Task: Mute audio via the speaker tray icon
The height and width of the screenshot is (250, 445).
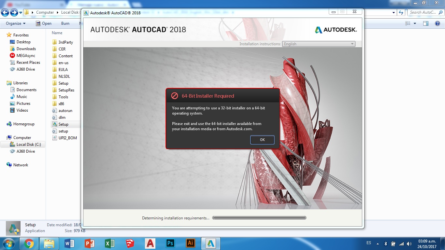Action: tap(409, 243)
